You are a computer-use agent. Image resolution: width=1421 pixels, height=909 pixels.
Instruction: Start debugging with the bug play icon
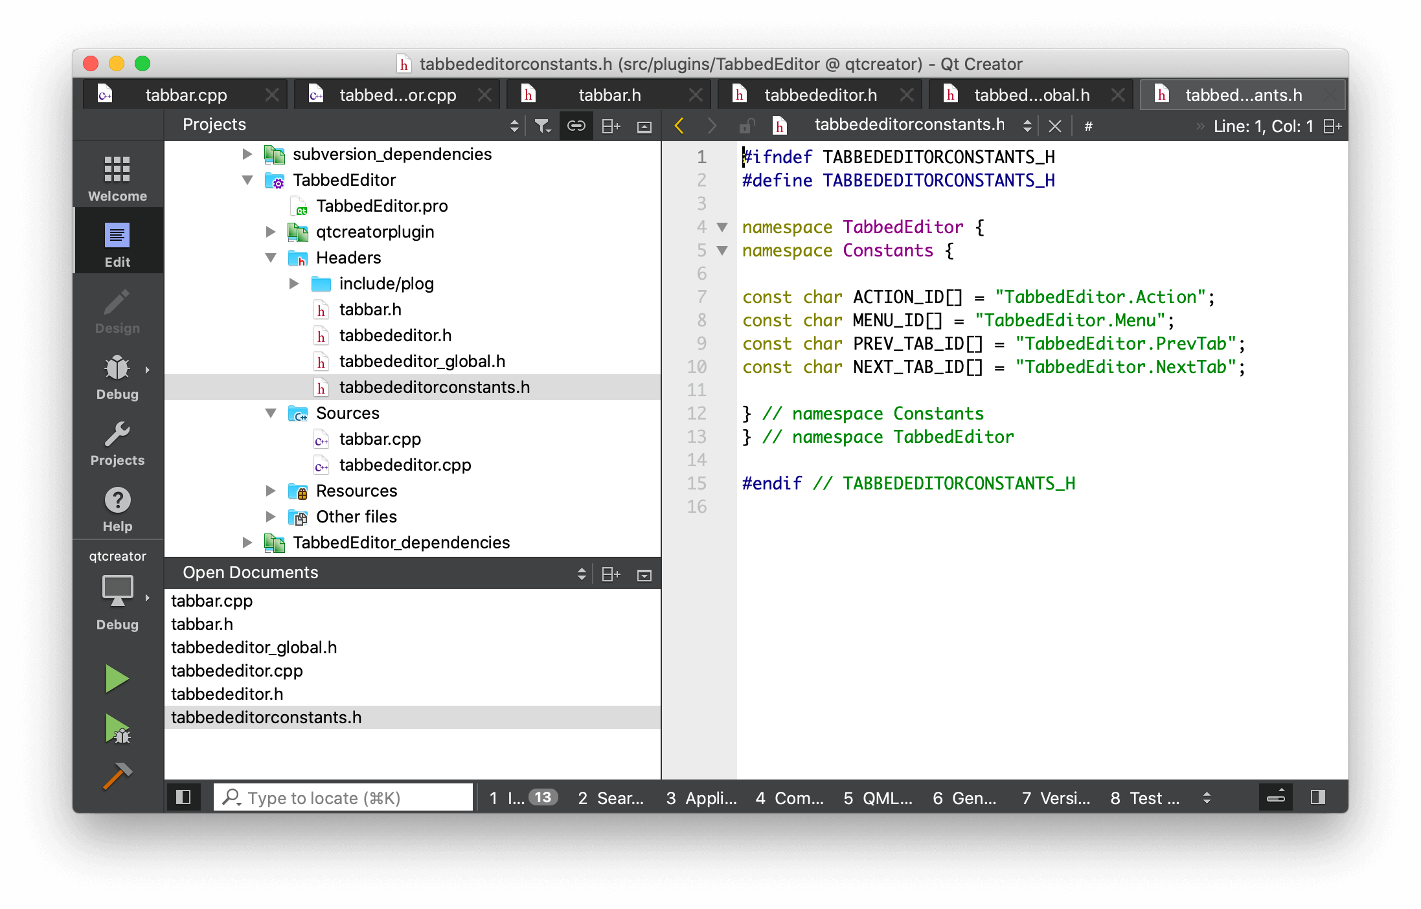coord(117,729)
